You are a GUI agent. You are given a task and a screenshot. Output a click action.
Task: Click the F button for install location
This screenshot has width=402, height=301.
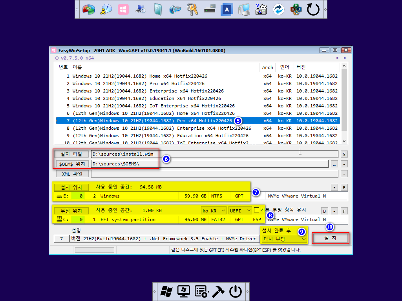pyautogui.click(x=344, y=187)
